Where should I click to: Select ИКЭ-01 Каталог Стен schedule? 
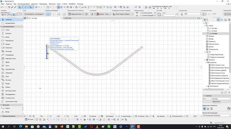pyautogui.click(x=218, y=65)
